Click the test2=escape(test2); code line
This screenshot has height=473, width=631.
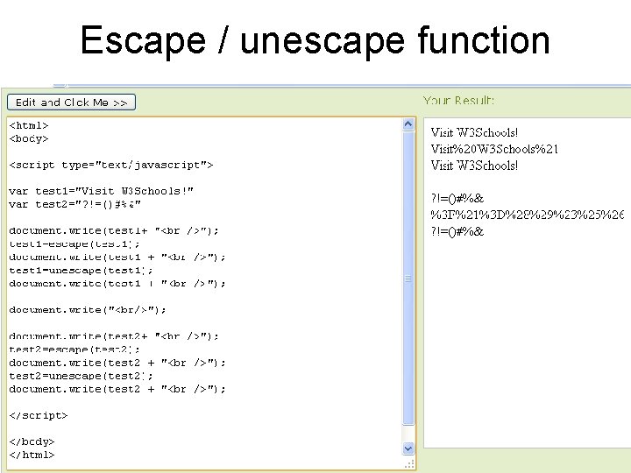(x=74, y=349)
